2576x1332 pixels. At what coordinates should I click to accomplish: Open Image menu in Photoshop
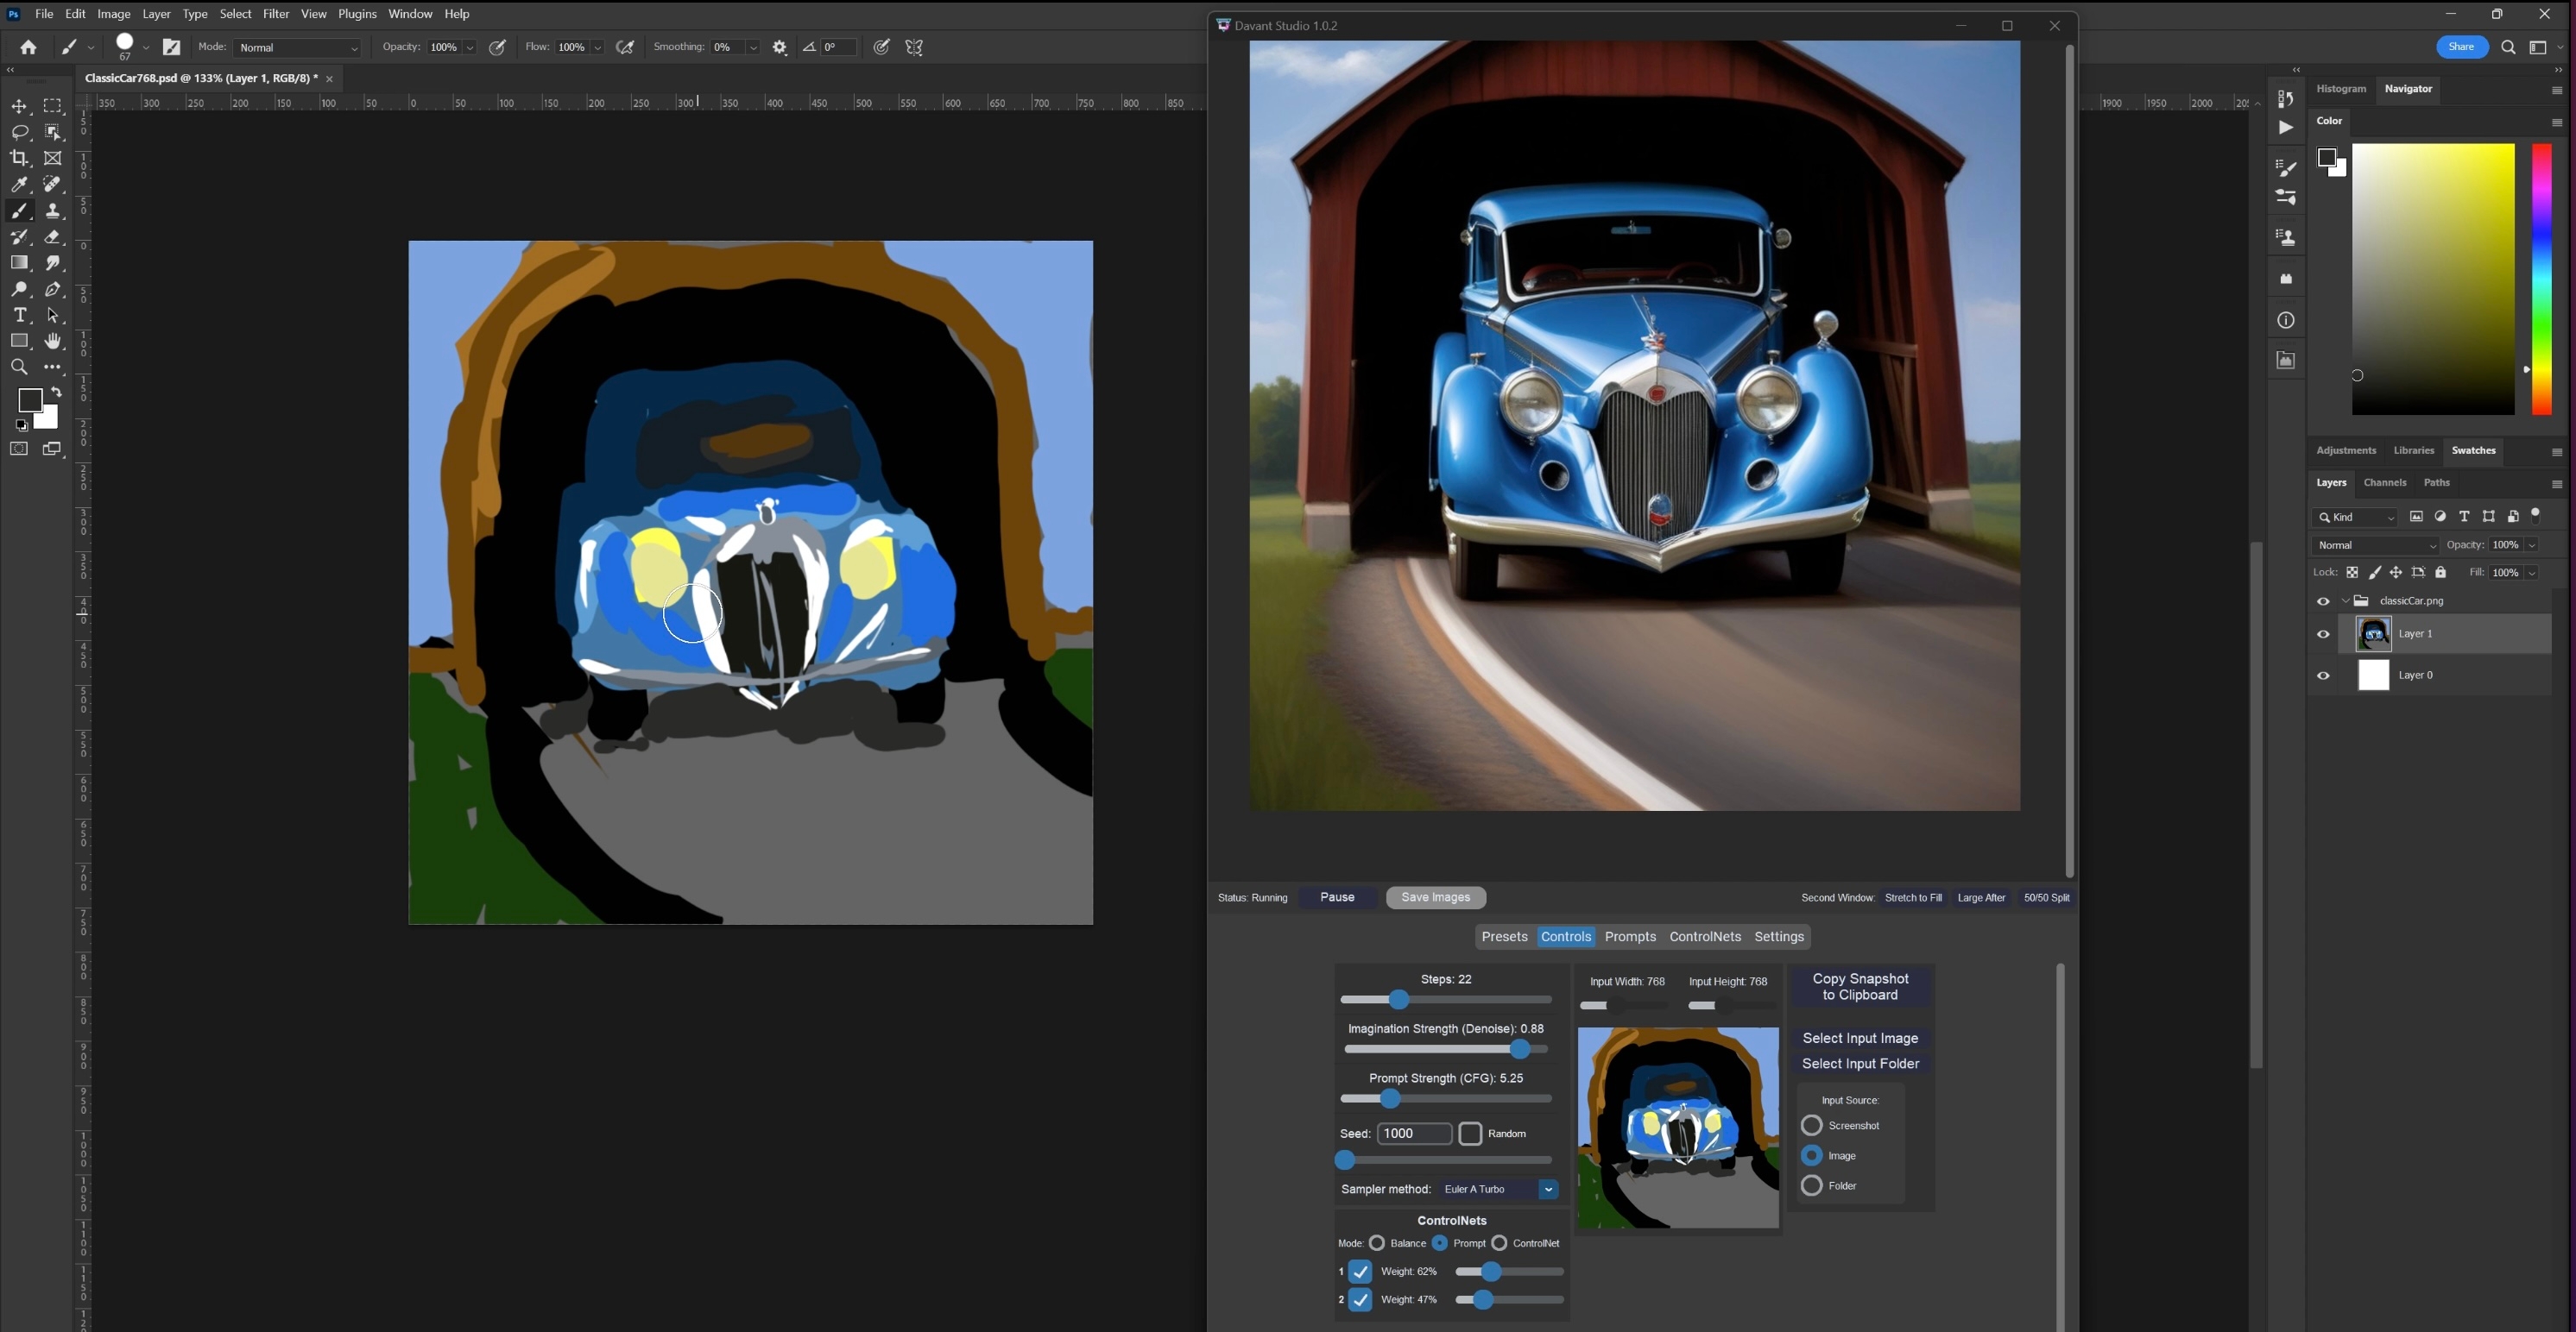click(x=110, y=14)
